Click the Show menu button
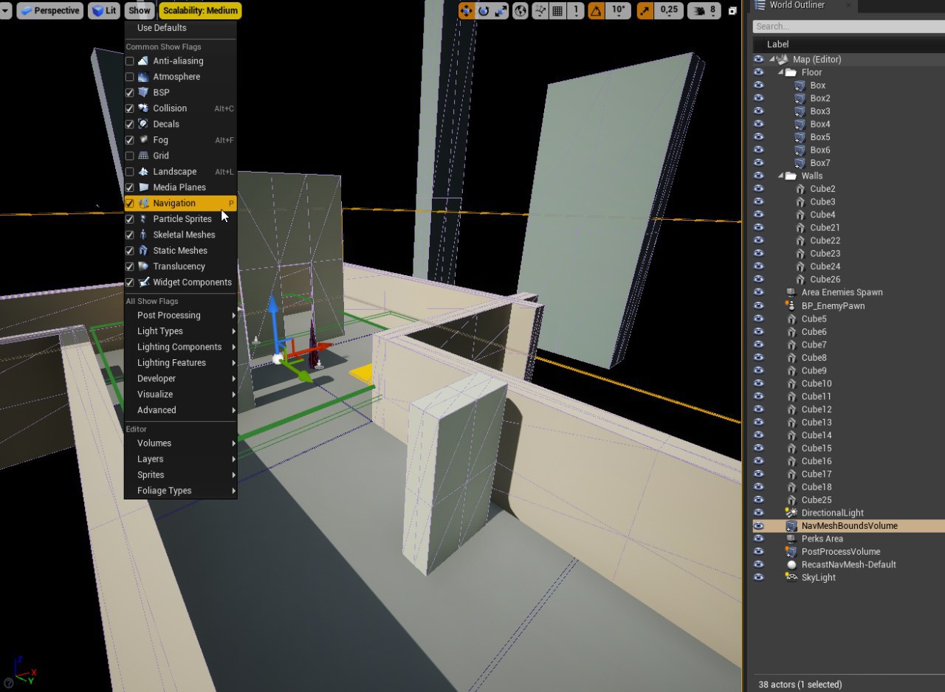Image resolution: width=945 pixels, height=692 pixels. [x=139, y=11]
